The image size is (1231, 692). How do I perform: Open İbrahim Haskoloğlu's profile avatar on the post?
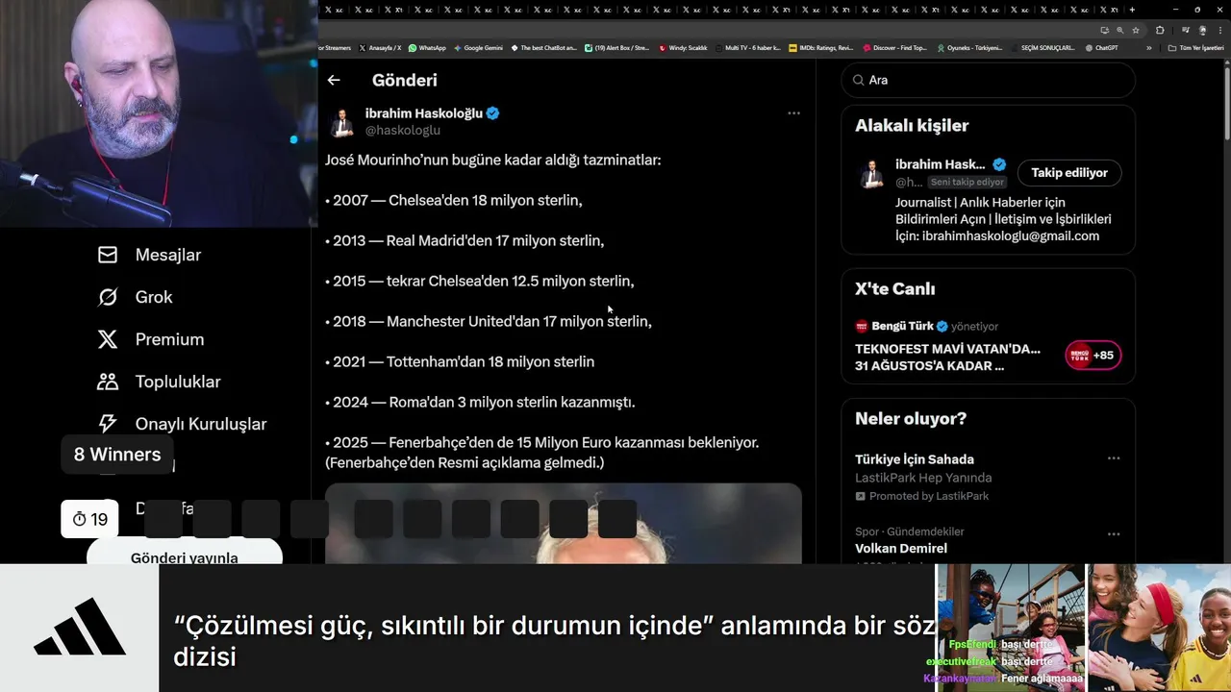(341, 122)
